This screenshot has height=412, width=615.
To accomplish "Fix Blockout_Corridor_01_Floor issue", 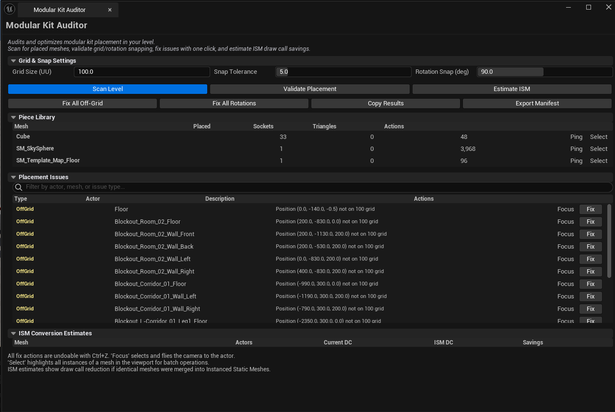I will pyautogui.click(x=591, y=284).
